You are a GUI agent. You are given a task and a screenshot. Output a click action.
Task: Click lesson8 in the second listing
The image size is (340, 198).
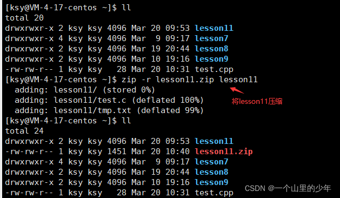(211, 172)
